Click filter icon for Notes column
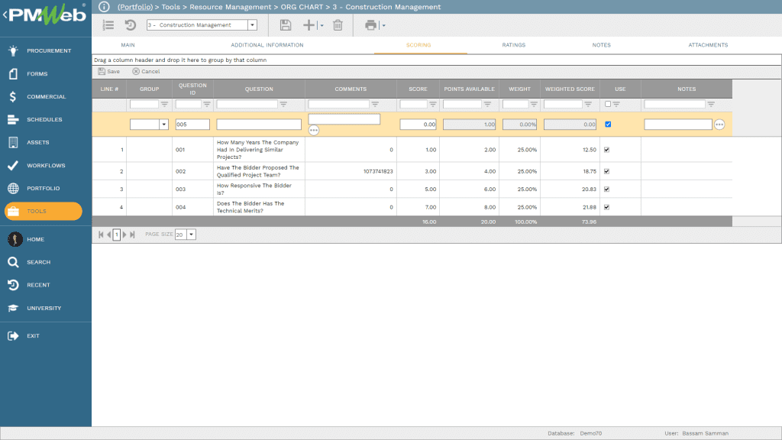This screenshot has height=440, width=782. pyautogui.click(x=711, y=104)
